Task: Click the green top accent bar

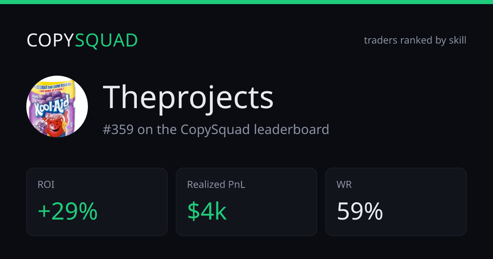Action: click(246, 2)
